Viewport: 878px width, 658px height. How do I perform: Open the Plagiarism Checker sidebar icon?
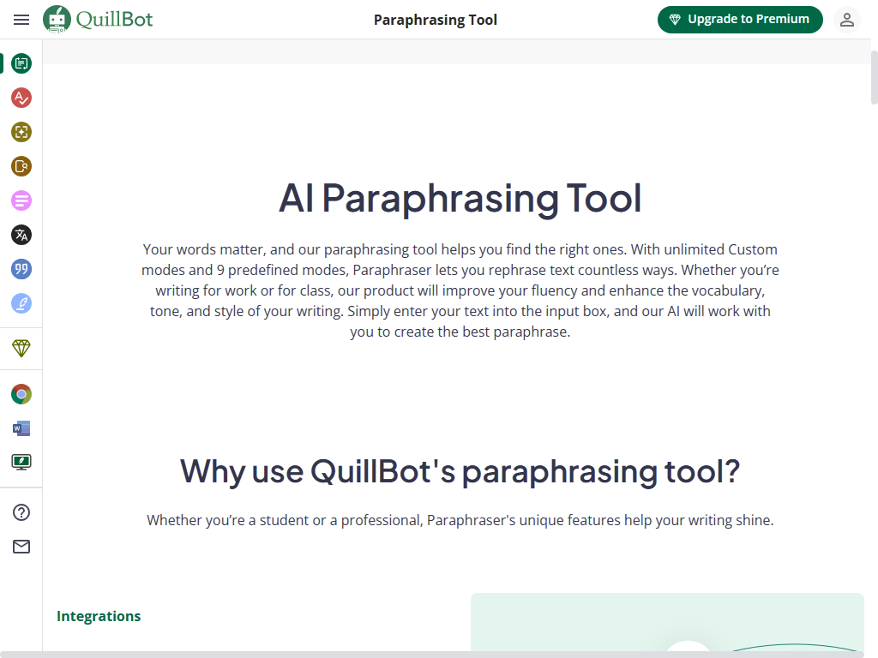(x=21, y=166)
